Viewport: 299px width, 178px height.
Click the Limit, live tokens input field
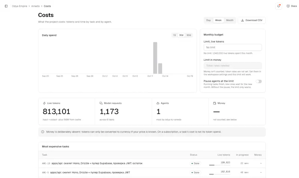point(232,47)
